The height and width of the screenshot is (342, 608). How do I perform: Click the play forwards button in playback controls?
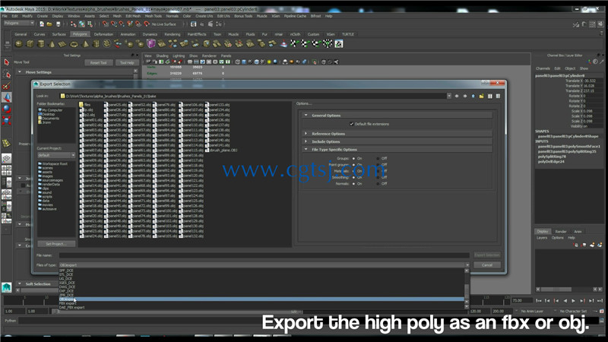click(x=574, y=300)
